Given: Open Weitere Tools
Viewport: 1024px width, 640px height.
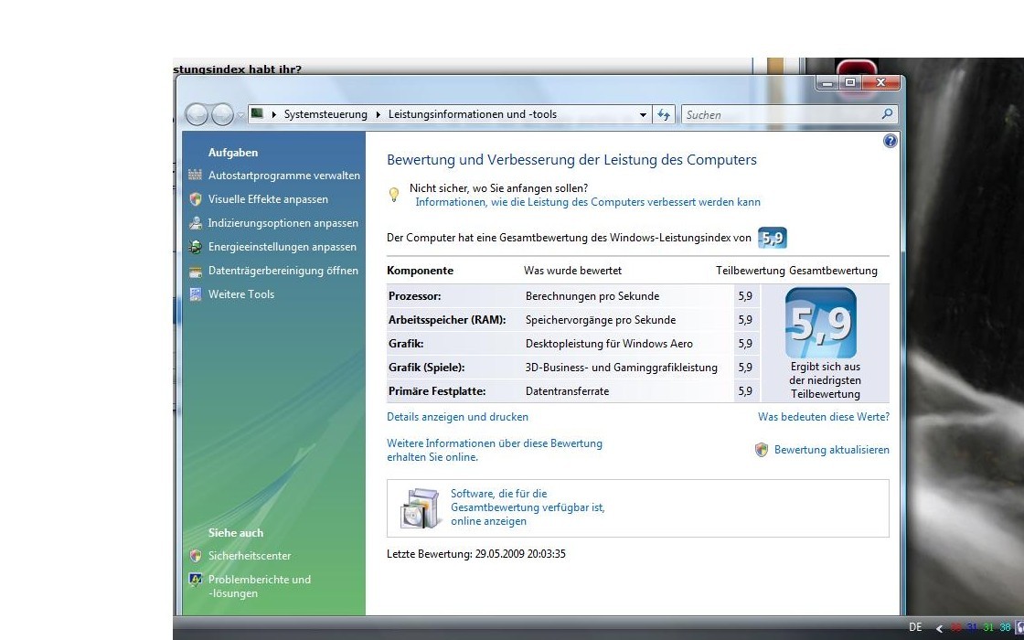Looking at the screenshot, I should click(x=241, y=293).
